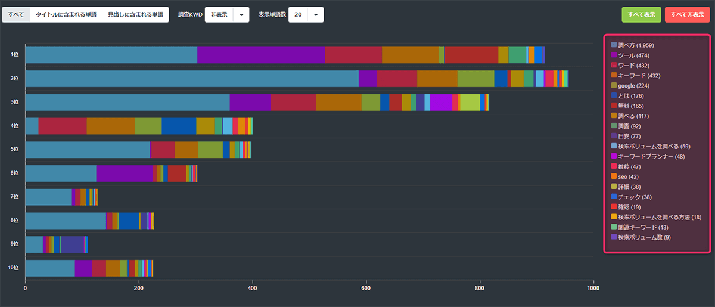Click the キーワード legend color box
The image size is (715, 307).
click(x=614, y=76)
